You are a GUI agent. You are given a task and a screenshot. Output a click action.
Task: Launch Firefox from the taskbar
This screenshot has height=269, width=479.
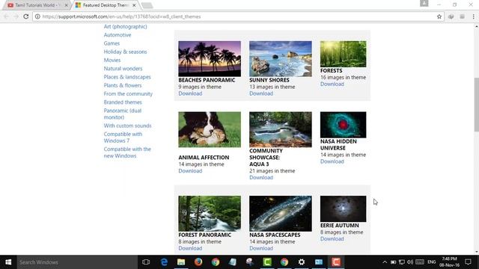tap(198, 262)
